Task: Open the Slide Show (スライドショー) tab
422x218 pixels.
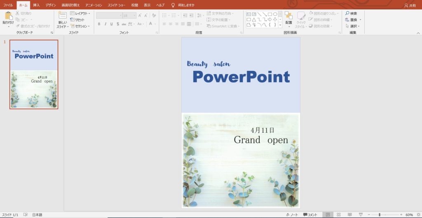Action: point(117,5)
